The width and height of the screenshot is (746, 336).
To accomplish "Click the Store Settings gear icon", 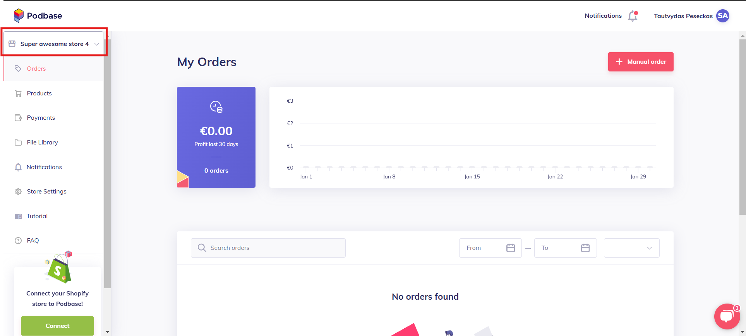I will pos(18,192).
